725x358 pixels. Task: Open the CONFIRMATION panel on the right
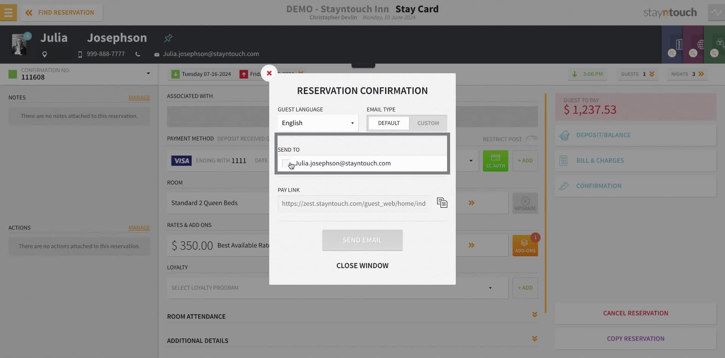pos(636,186)
